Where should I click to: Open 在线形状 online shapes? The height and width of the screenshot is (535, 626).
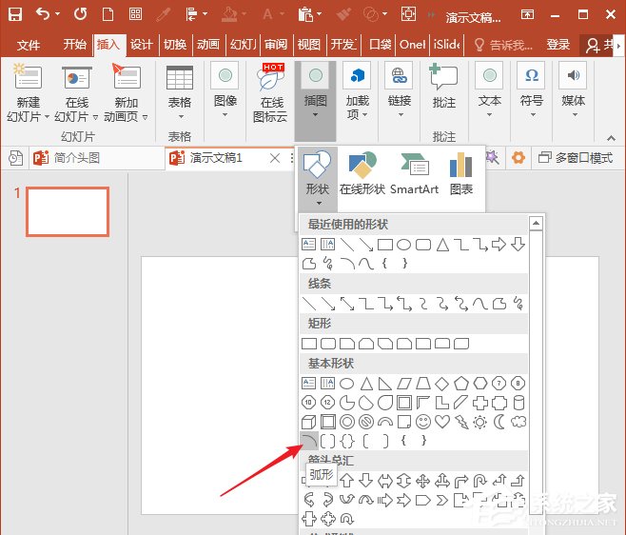point(362,175)
